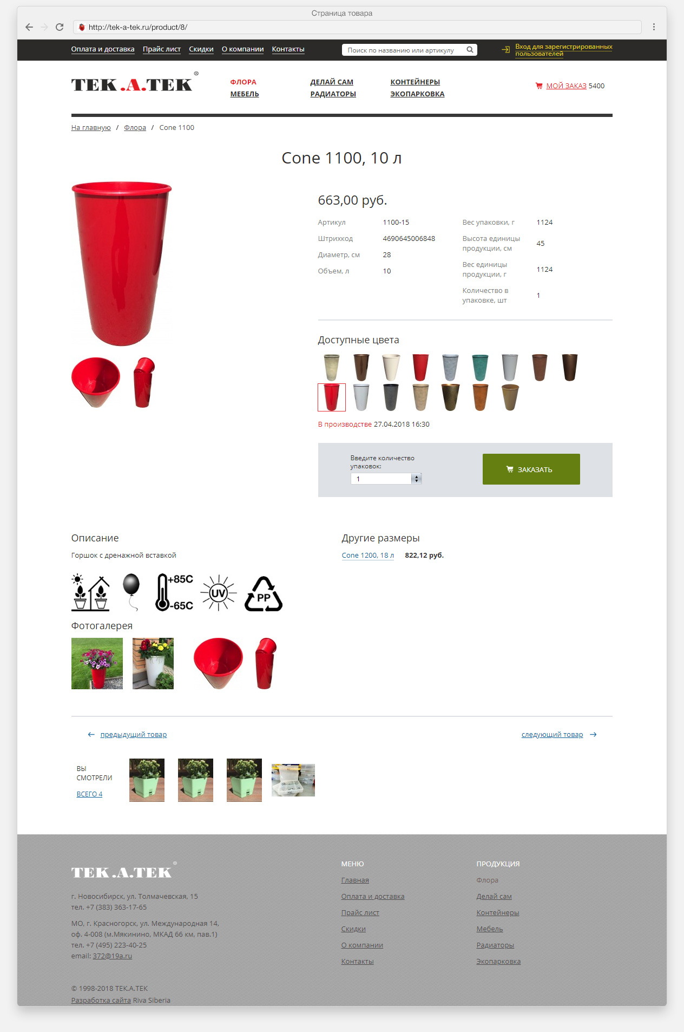
Task: Click the browser back arrow
Action: click(x=29, y=27)
